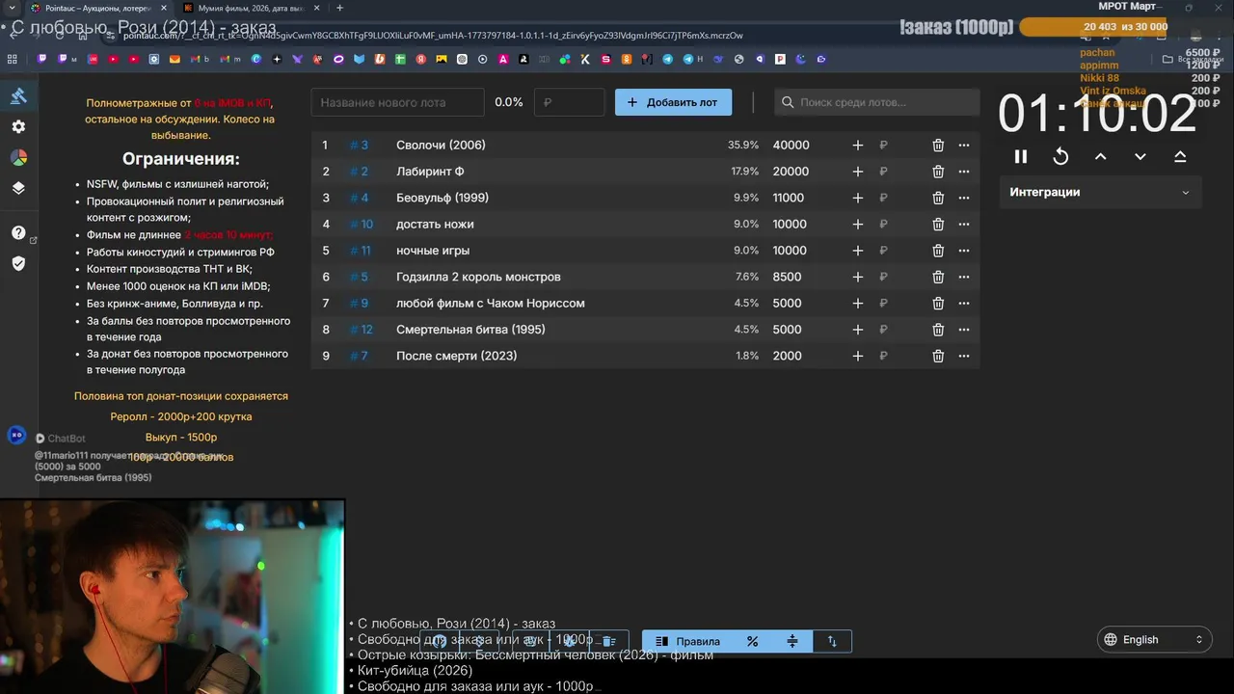
Task: Click the 2000 amount on После смерти row
Action: click(x=788, y=356)
